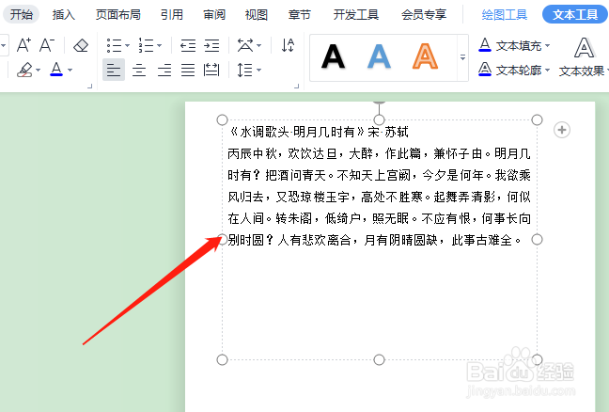
Task: Click the text box top-right corner handle
Action: (537, 119)
